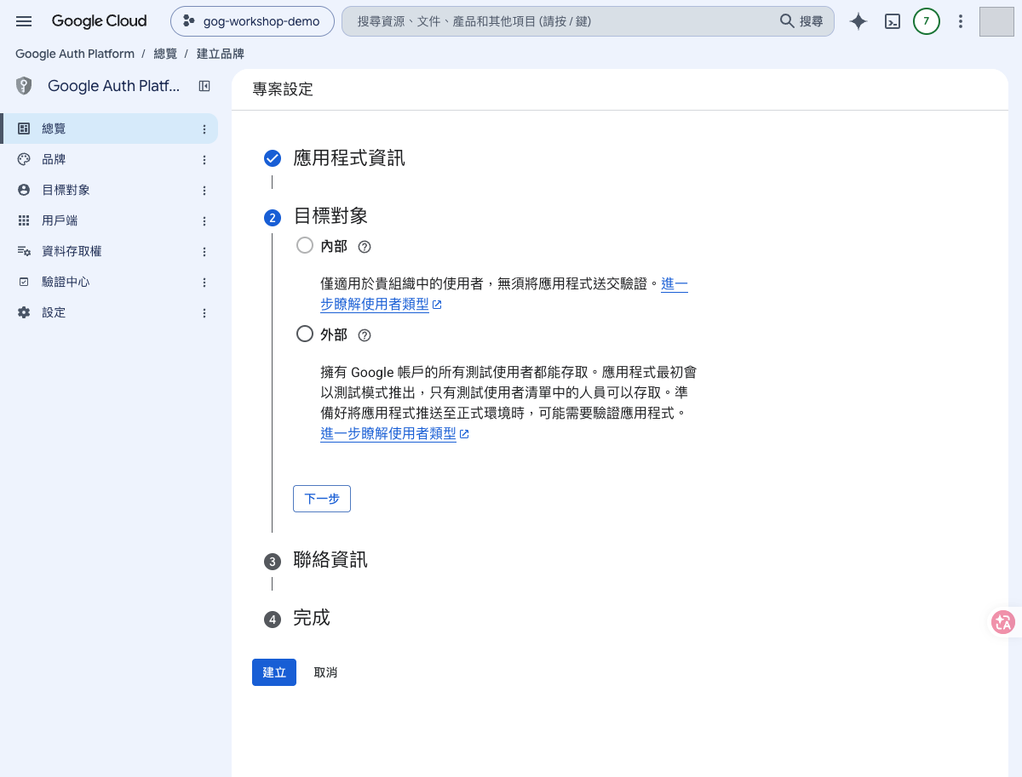Expand the 完成 step
This screenshot has width=1022, height=777.
click(x=312, y=618)
